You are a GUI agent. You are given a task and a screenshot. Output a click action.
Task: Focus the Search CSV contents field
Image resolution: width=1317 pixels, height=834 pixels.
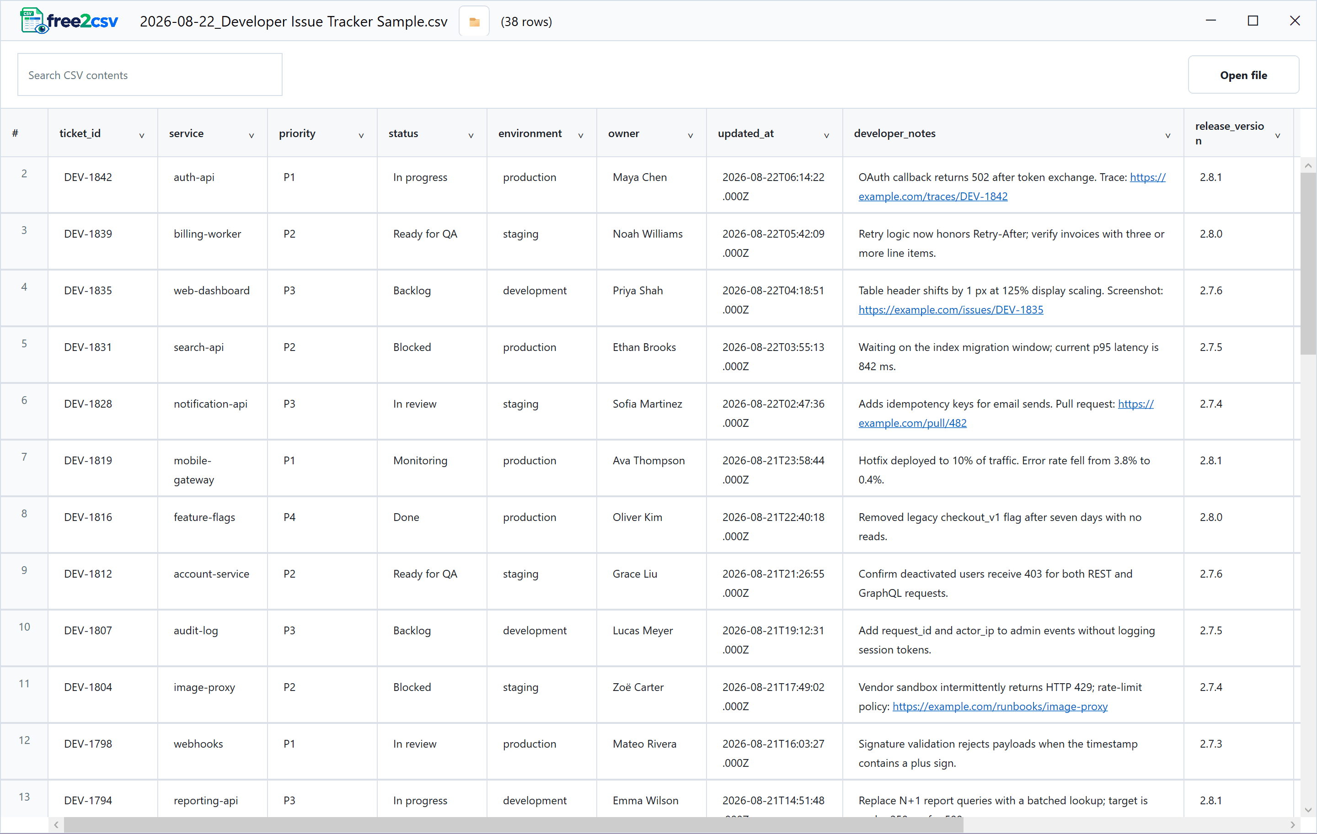point(150,75)
